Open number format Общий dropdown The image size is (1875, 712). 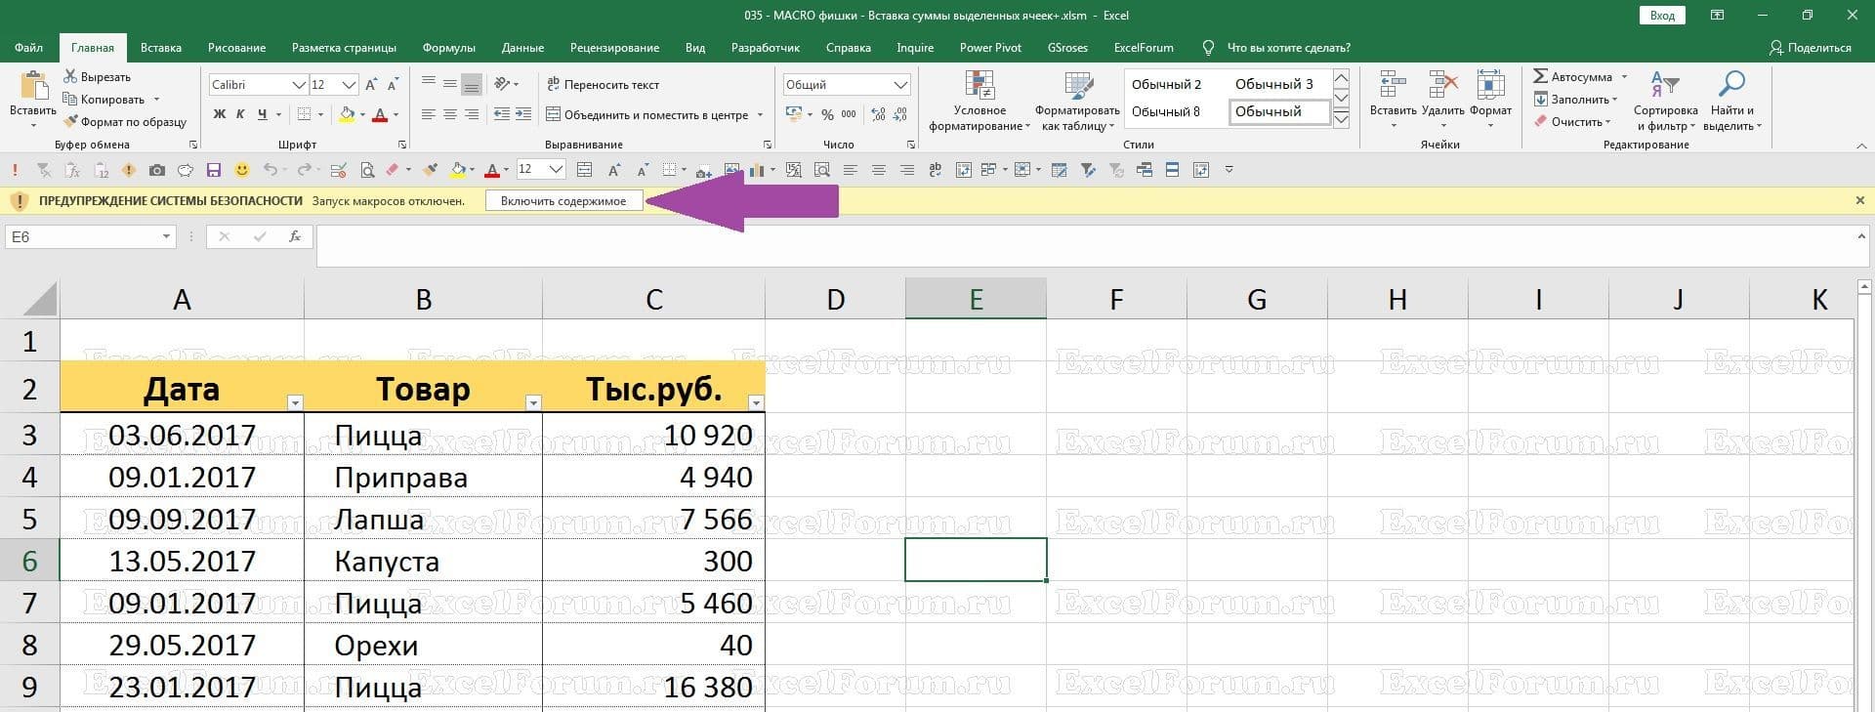point(900,85)
